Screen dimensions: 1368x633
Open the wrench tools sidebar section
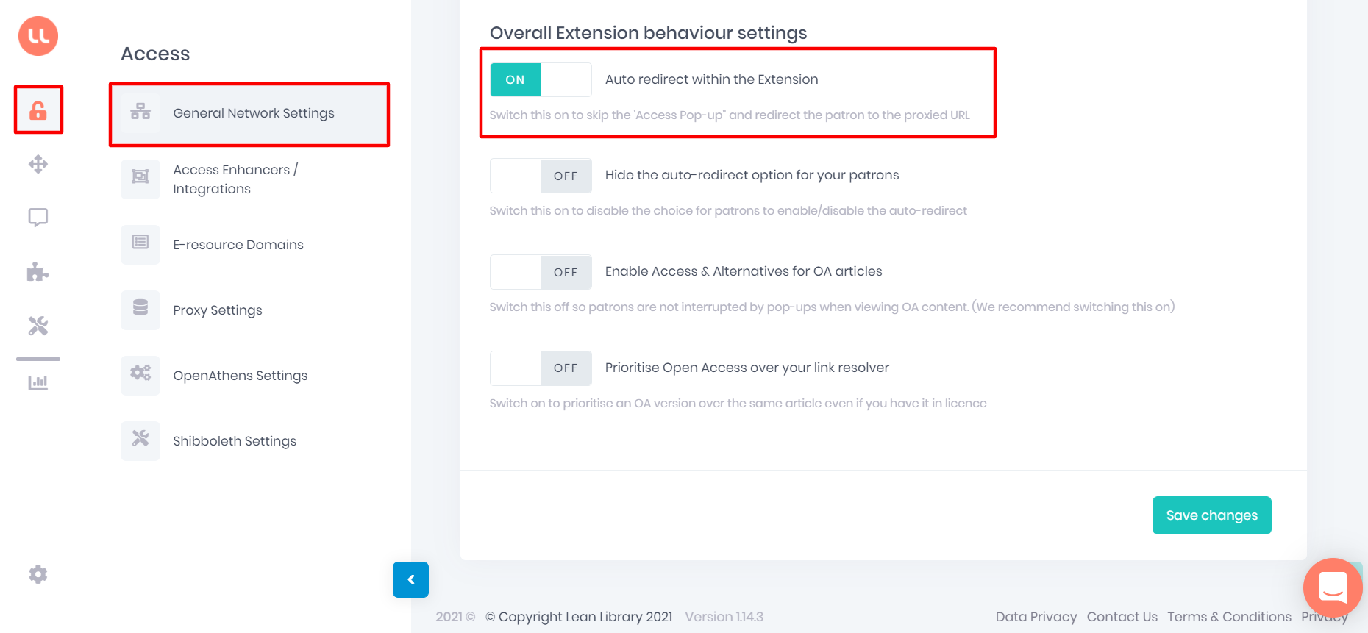(x=38, y=326)
